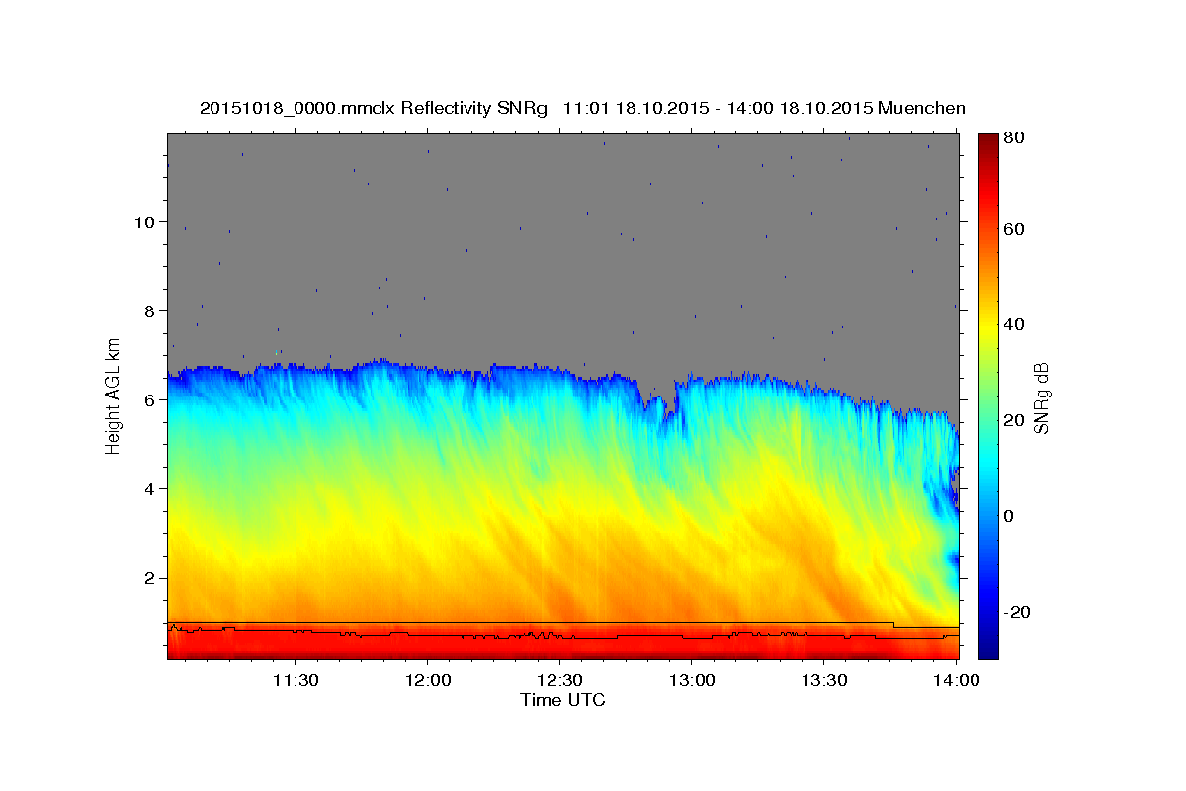Click the '13:30' time axis label
This screenshot has height=791, width=1186.
point(825,680)
